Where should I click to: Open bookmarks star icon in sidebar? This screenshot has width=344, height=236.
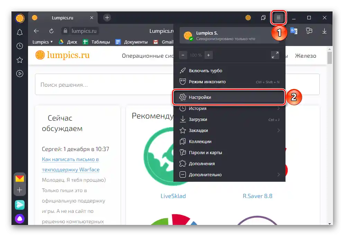20,60
